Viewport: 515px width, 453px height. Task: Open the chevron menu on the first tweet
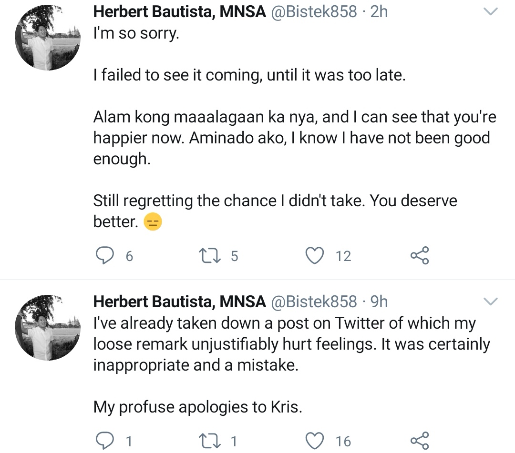(491, 11)
